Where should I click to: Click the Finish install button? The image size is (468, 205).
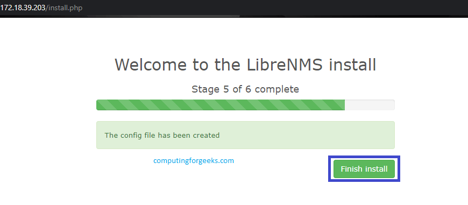364,169
